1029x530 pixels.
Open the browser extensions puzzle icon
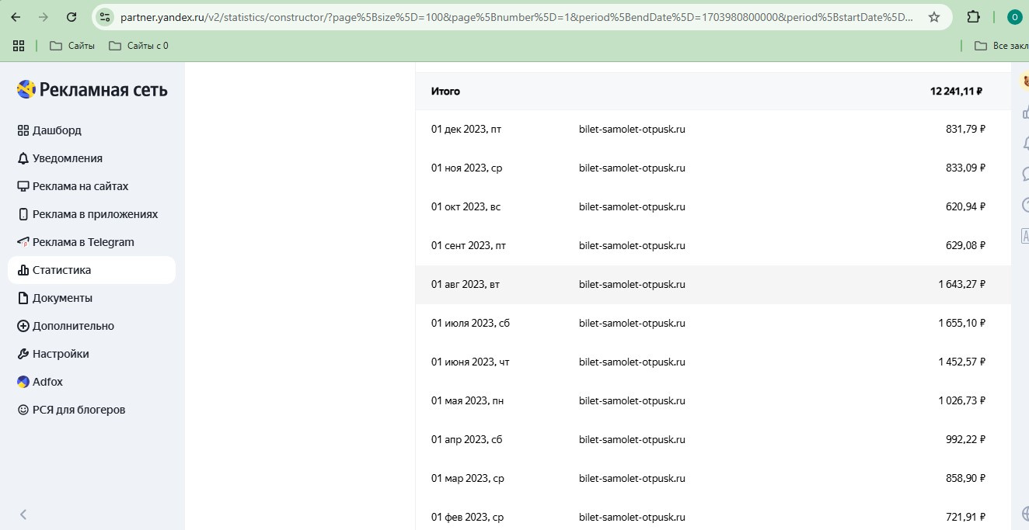[973, 17]
